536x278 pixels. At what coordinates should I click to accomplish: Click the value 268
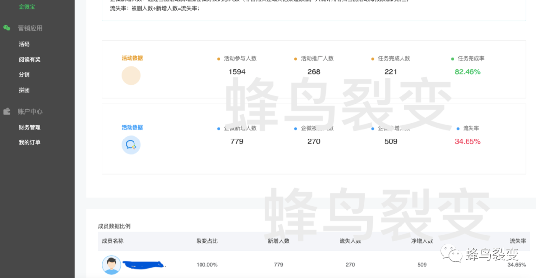click(x=314, y=72)
